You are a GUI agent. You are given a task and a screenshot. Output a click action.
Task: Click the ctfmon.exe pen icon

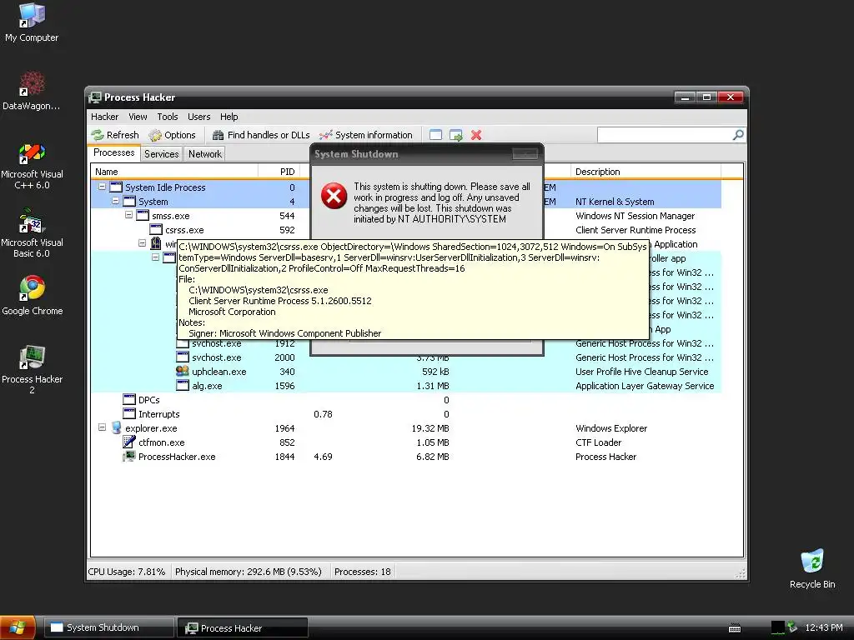129,442
